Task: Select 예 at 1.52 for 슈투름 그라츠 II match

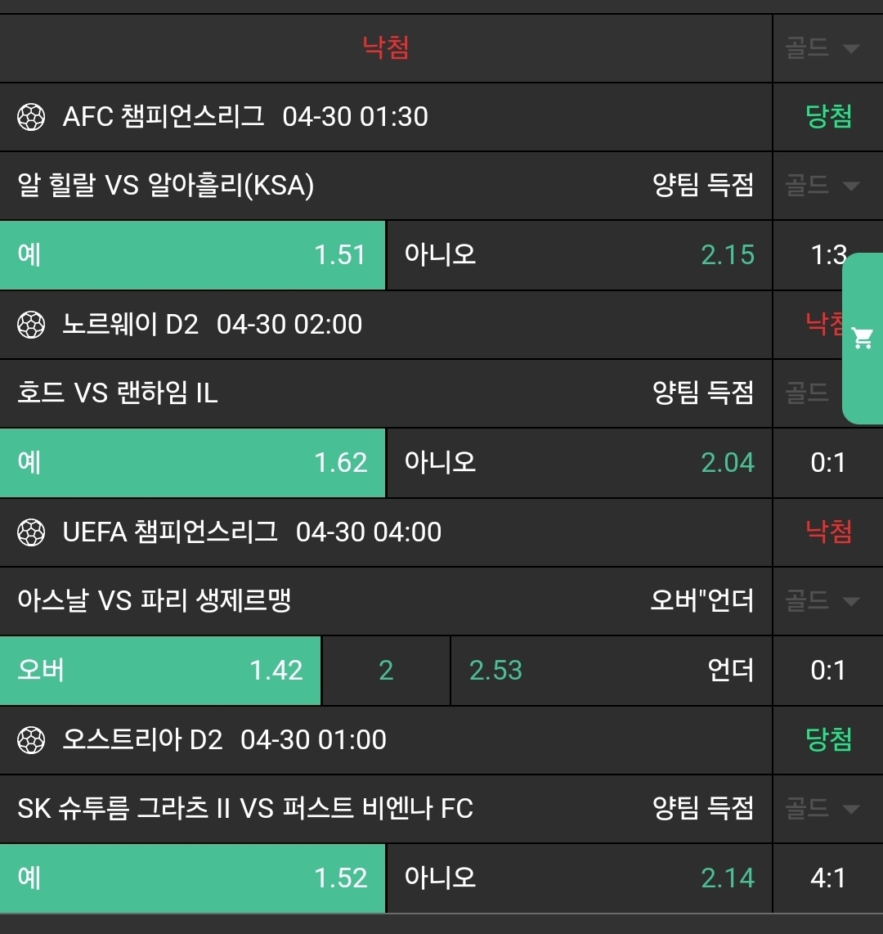Action: pos(192,878)
